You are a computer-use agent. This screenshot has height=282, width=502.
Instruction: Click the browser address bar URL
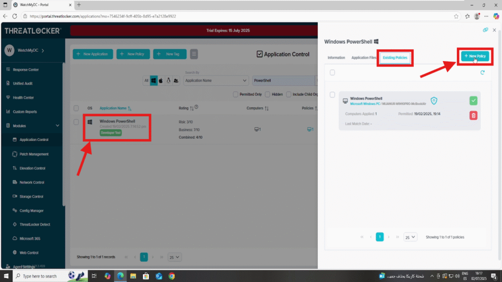(103, 16)
